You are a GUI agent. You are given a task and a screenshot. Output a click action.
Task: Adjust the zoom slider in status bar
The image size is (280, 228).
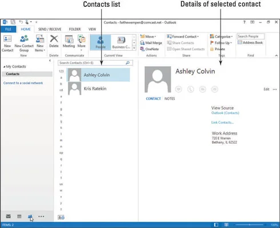click(250, 225)
